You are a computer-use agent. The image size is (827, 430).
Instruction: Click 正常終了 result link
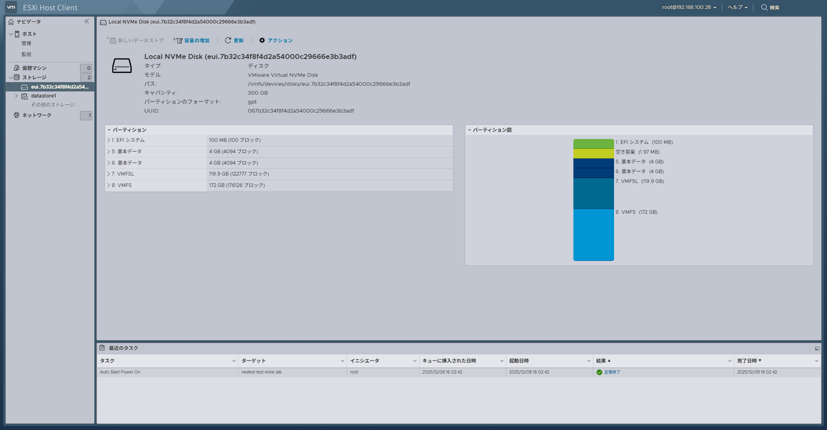tap(612, 371)
